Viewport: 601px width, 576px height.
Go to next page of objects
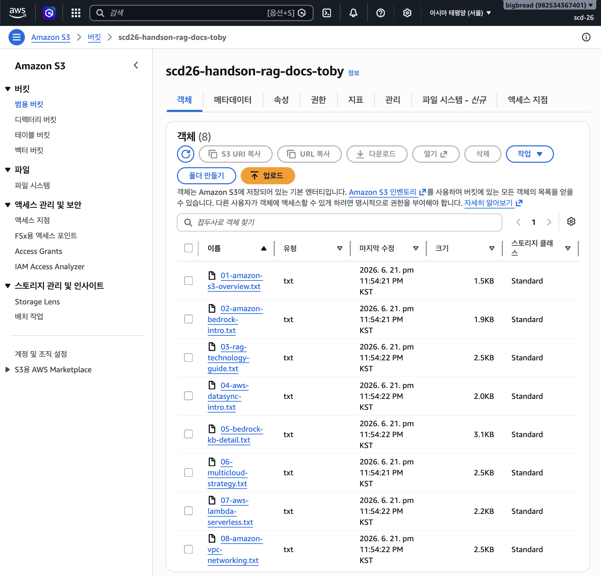(x=549, y=222)
